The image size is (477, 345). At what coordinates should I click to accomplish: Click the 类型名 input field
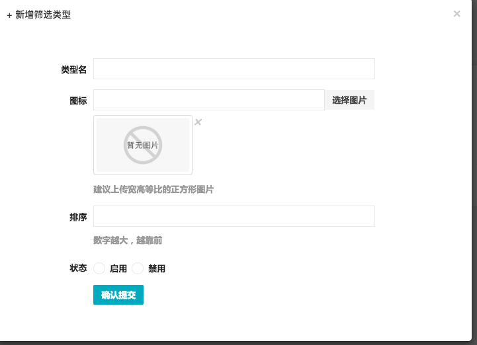[234, 69]
